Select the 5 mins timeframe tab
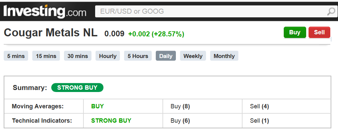Image resolution: width=338 pixels, height=137 pixels. tap(16, 56)
